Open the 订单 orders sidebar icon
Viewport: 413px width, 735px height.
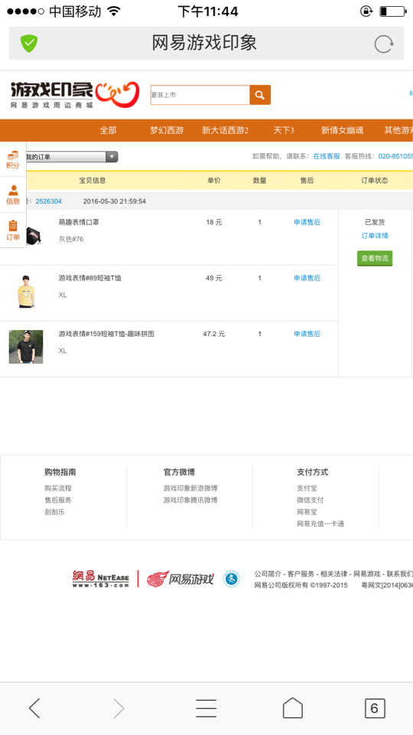coord(13,230)
